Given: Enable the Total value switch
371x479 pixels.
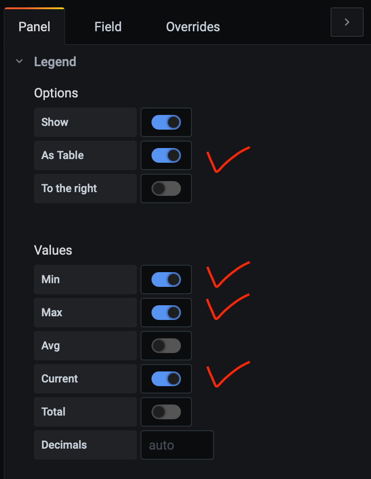Looking at the screenshot, I should point(166,412).
